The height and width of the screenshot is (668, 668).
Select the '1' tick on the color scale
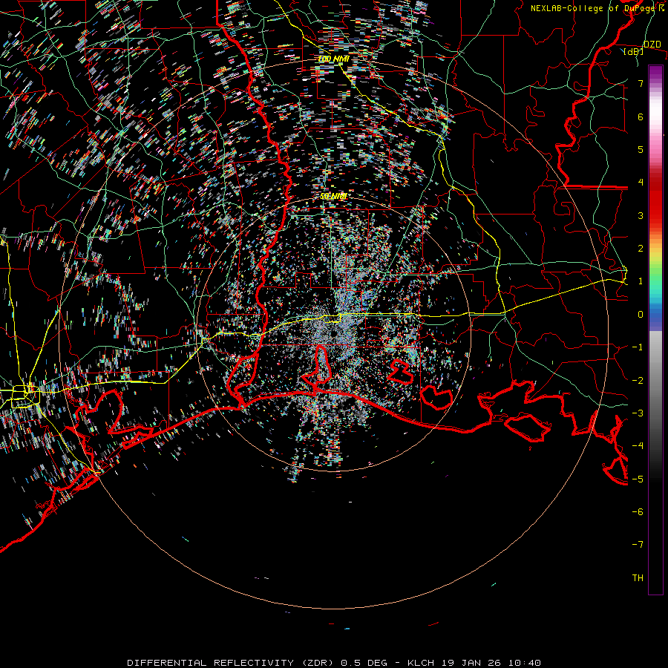(x=641, y=281)
